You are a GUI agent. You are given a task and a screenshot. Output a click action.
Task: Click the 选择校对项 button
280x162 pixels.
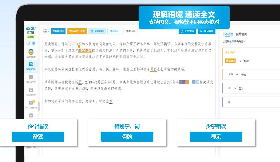pyautogui.click(x=58, y=31)
